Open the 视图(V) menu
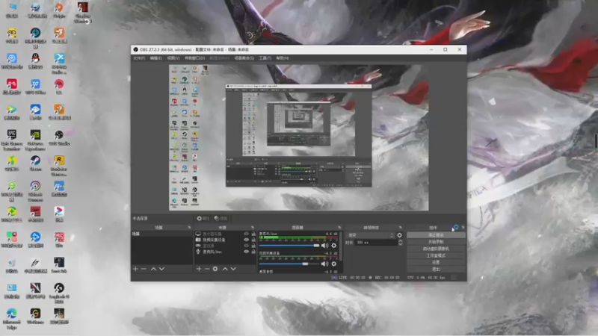598x336 pixels. [173, 58]
